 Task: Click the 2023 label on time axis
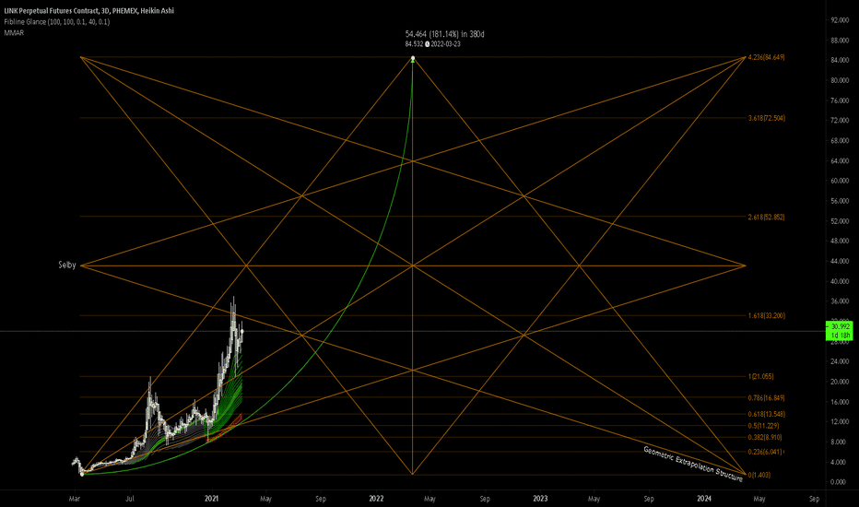(540, 499)
